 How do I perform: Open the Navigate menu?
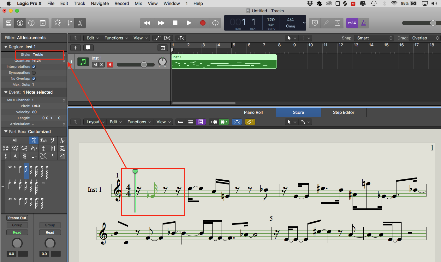point(100,3)
